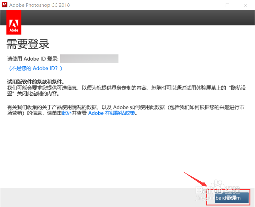The image size is (255, 207).
Task: Click the 登录 sign-in button
Action: click(x=231, y=198)
